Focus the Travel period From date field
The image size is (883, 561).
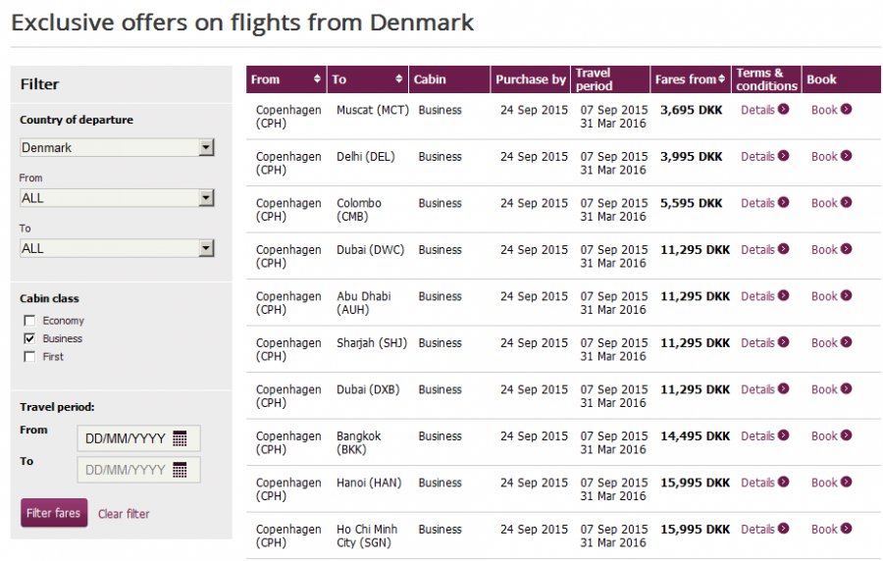tap(138, 438)
